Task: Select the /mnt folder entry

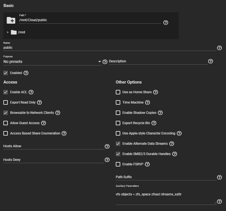Action: [x=21, y=32]
